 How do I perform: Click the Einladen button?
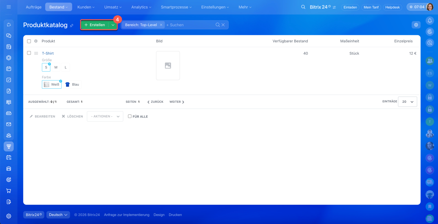(x=351, y=7)
